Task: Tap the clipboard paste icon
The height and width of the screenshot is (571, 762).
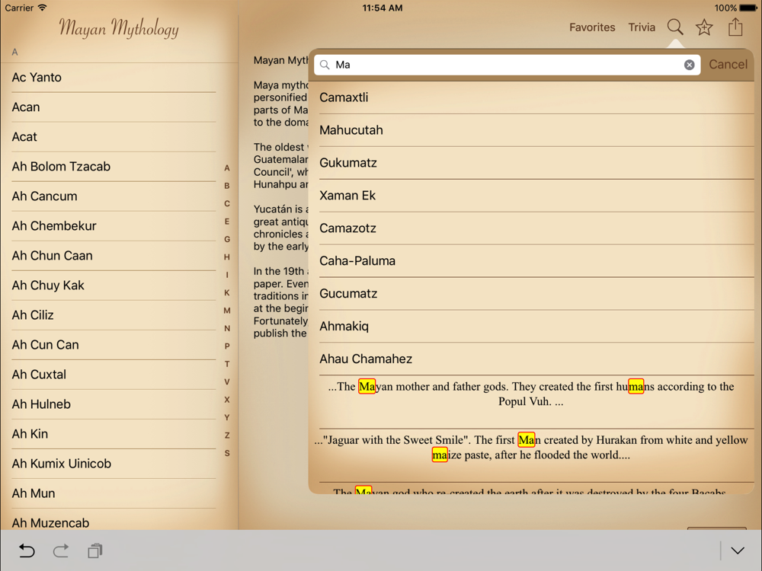Action: pyautogui.click(x=95, y=550)
